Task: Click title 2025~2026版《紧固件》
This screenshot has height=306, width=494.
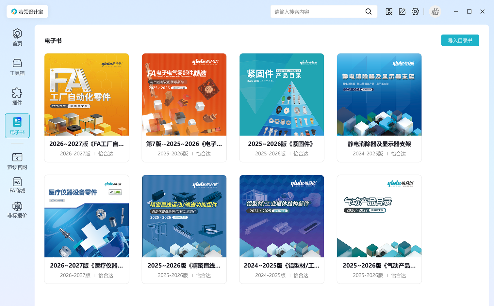Action: 282,144
